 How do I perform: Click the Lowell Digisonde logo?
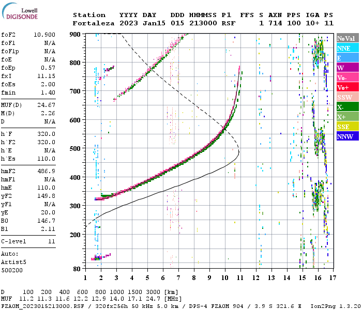pos(20,11)
